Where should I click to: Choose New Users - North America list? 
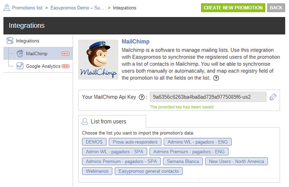236,161
